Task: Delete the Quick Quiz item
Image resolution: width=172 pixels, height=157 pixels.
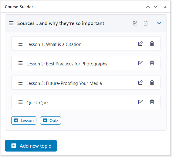Action: 152,102
